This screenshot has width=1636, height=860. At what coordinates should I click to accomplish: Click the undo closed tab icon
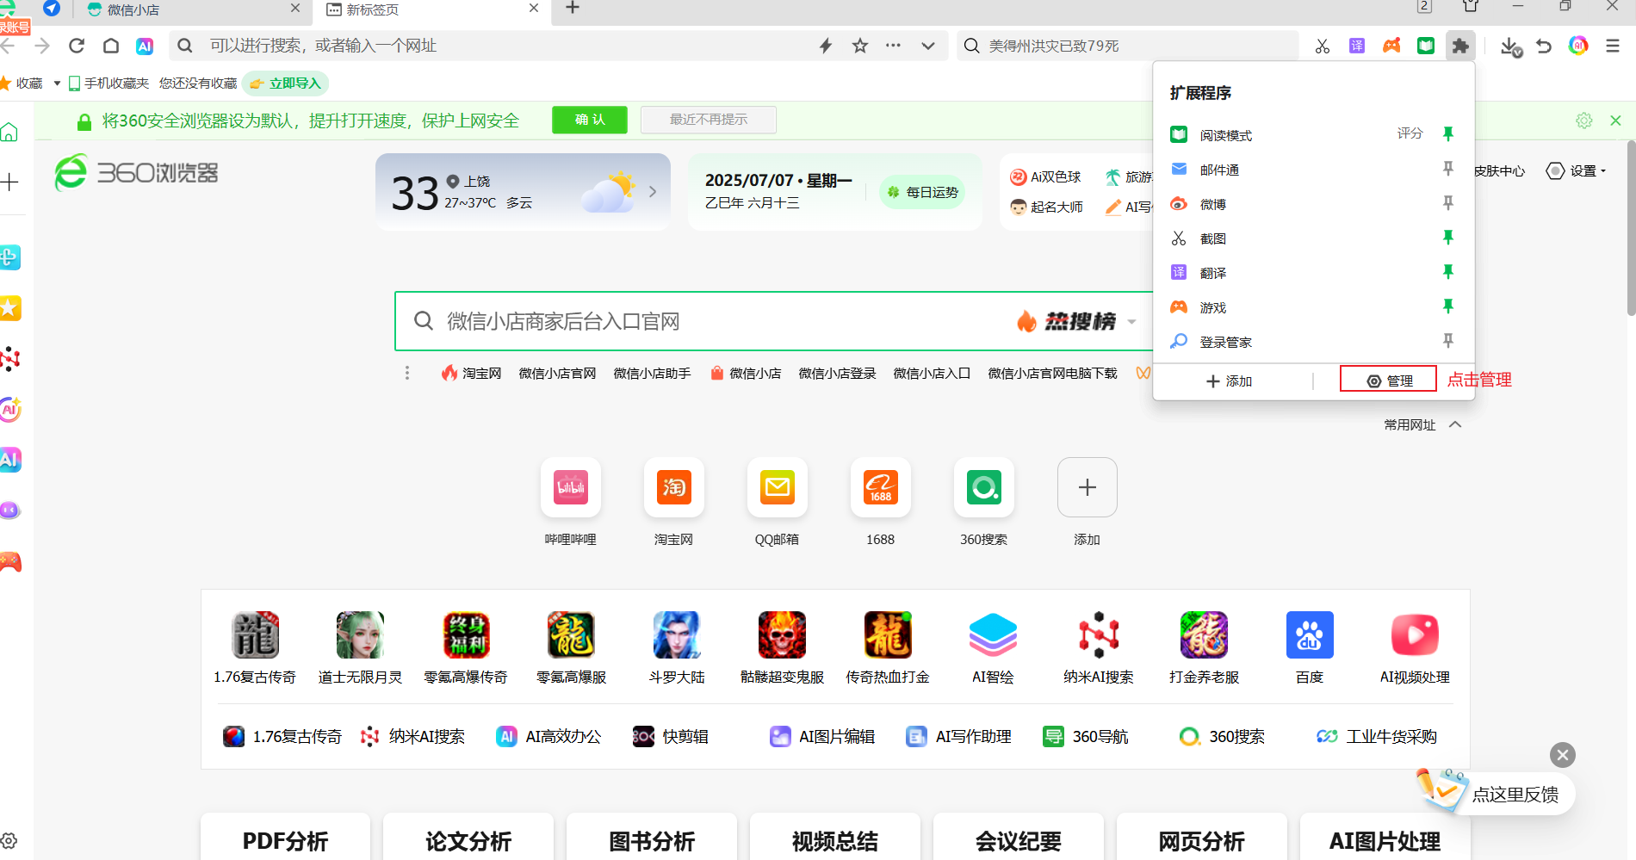pos(1544,46)
